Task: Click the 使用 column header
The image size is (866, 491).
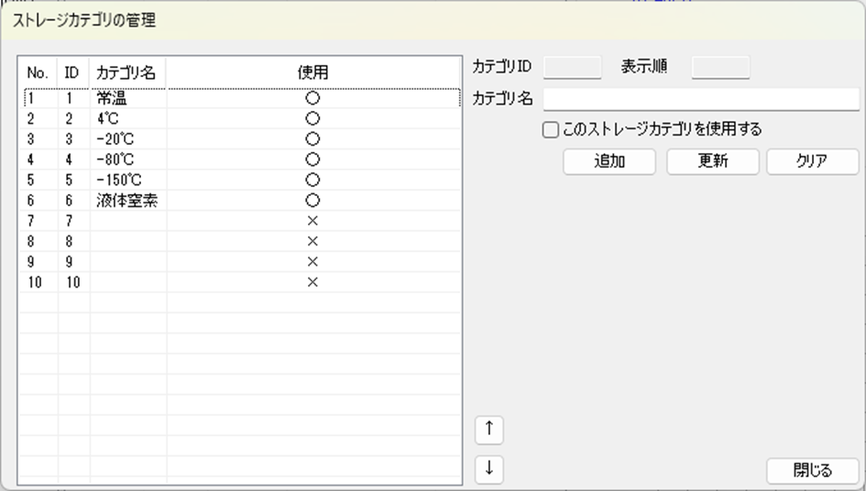Action: coord(312,72)
